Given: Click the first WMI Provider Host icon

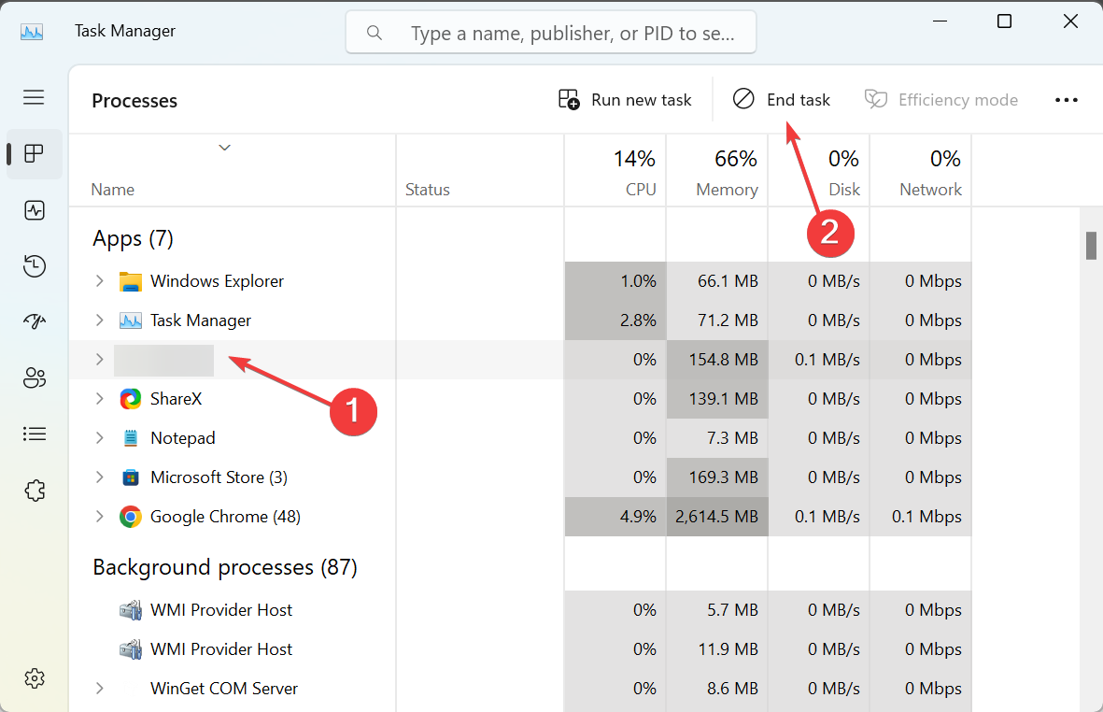Looking at the screenshot, I should point(130,610).
